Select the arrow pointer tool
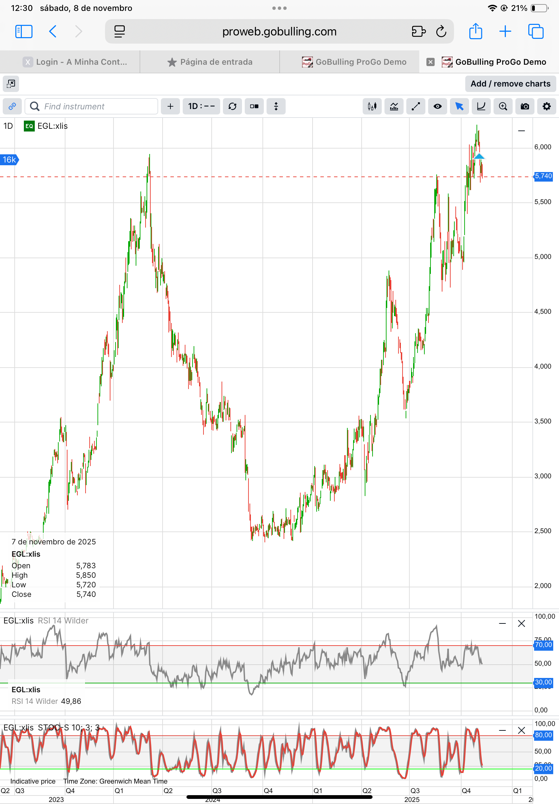The image size is (559, 804). pos(459,106)
